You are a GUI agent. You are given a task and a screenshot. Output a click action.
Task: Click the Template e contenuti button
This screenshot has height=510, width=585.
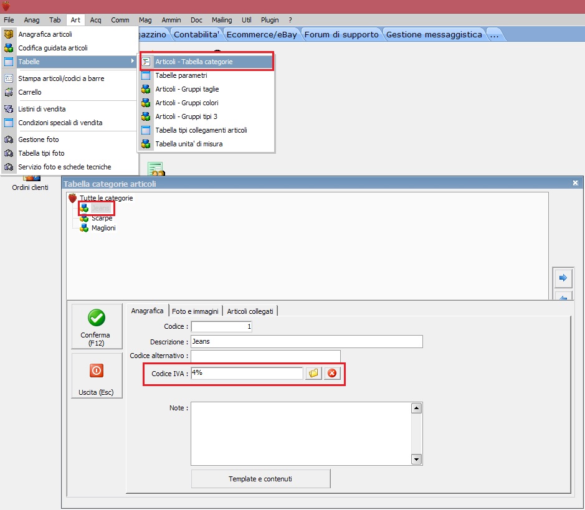tap(260, 479)
